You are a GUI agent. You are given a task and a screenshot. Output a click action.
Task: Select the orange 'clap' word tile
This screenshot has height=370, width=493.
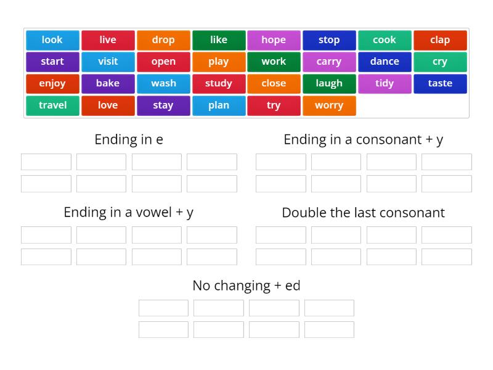click(440, 39)
